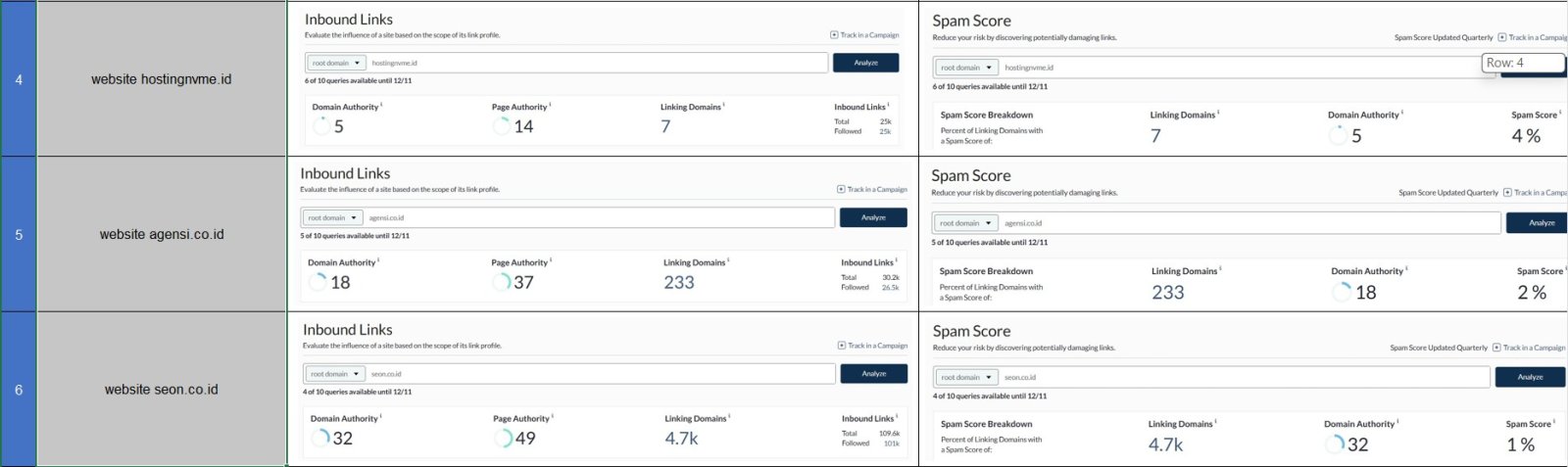Open root domain dropdown in agensi.co.id Spam Score
The height and width of the screenshot is (467, 1568).
965,223
